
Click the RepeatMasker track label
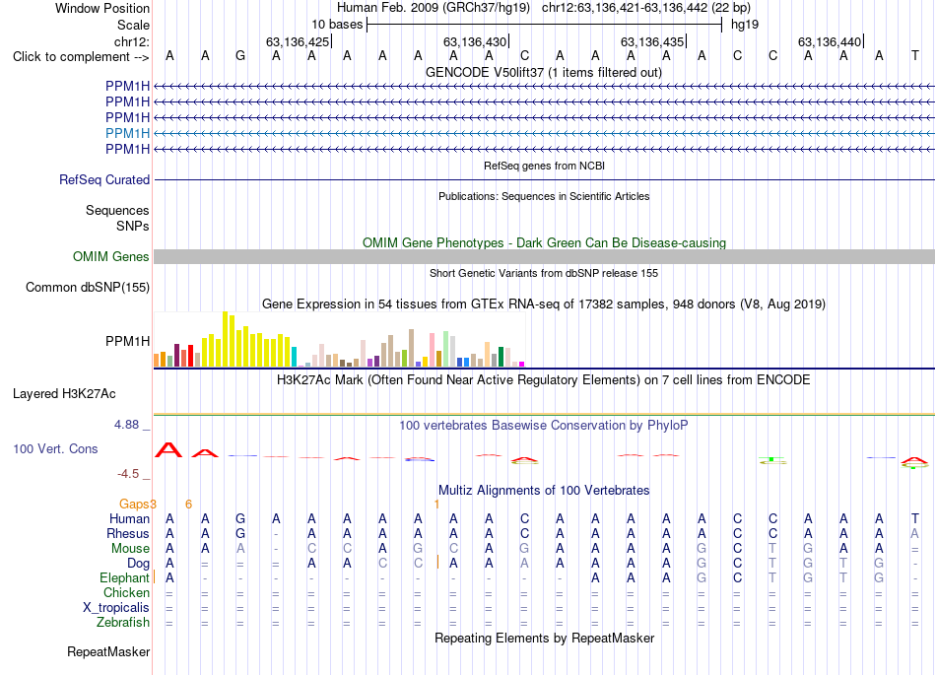[x=108, y=651]
